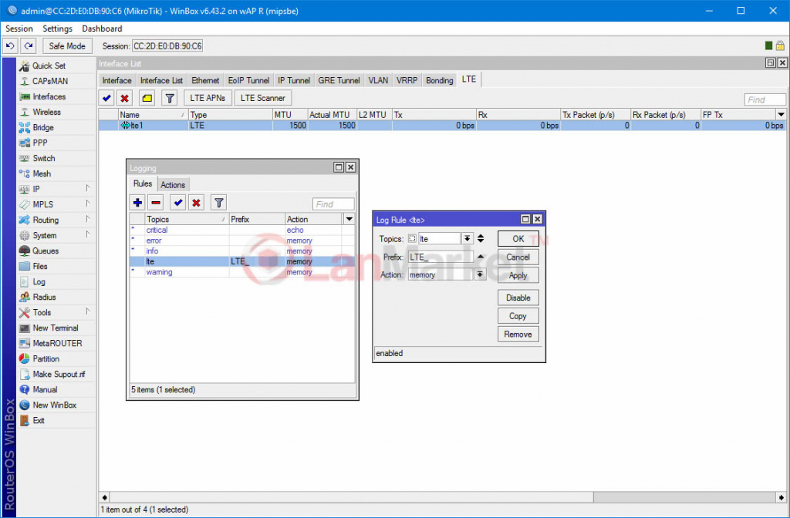This screenshot has width=790, height=518.
Task: Toggle the invert checkbox beside the Topics field
Action: pyautogui.click(x=412, y=239)
